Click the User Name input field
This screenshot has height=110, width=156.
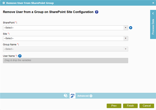(x=65, y=61)
